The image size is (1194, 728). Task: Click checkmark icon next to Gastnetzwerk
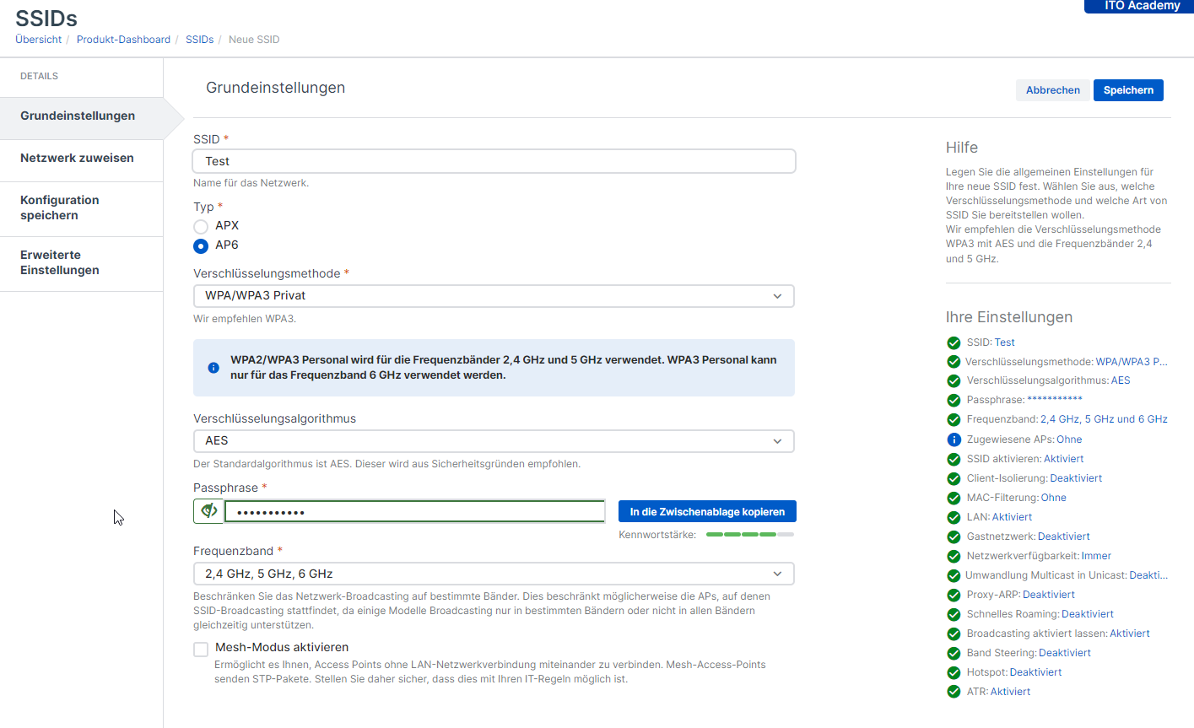[954, 537]
